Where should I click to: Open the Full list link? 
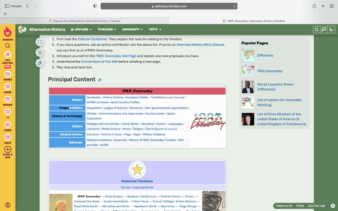125,187
